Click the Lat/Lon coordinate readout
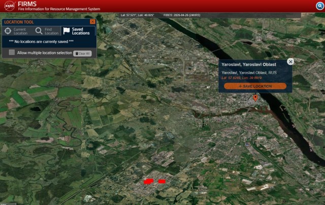 pos(137,15)
